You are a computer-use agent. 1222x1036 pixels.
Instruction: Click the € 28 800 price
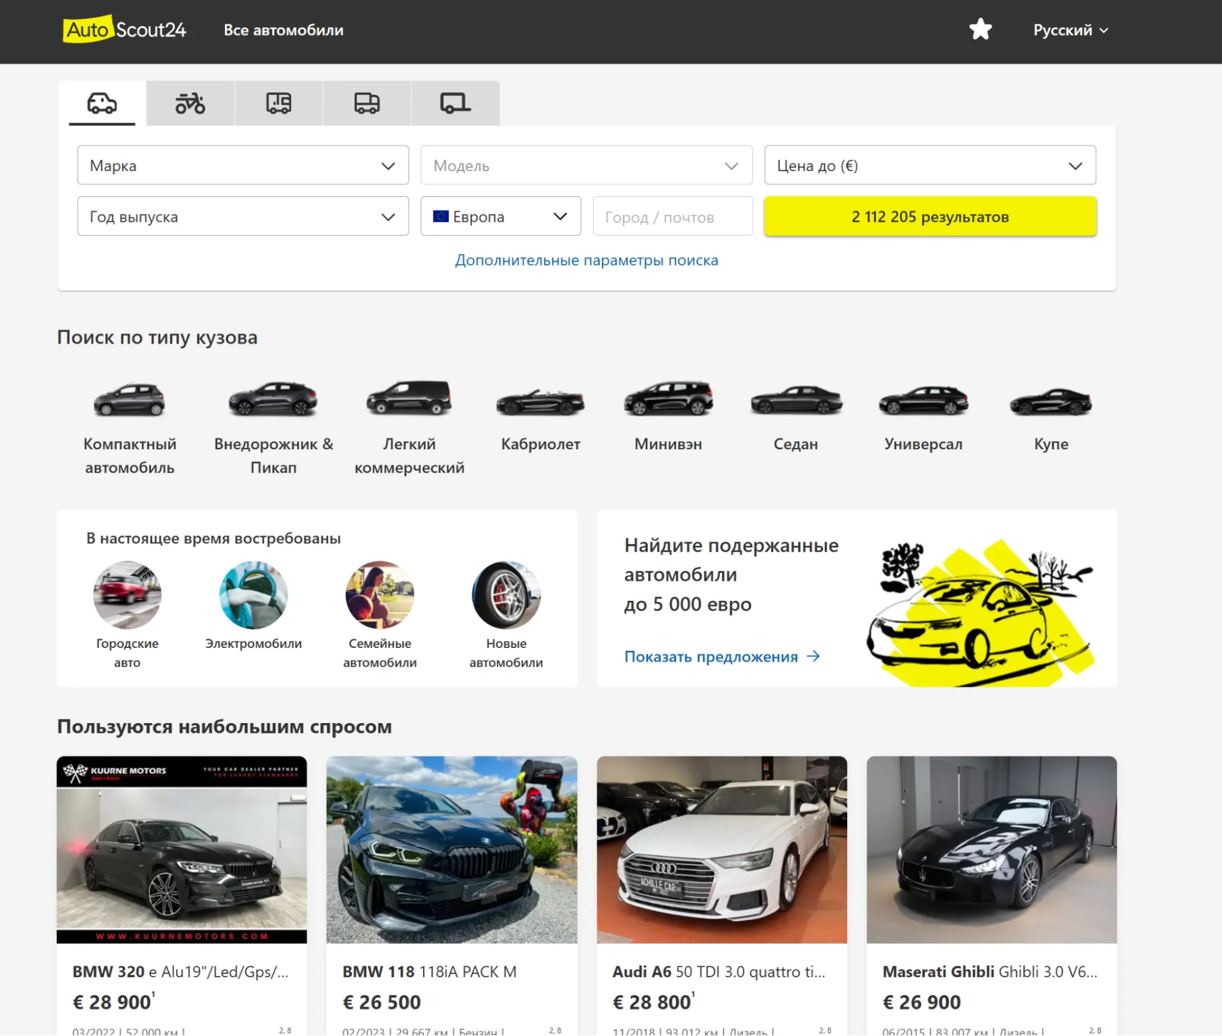(x=653, y=1002)
